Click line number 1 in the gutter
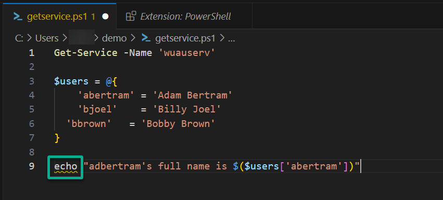The width and height of the screenshot is (443, 200). tap(32, 53)
